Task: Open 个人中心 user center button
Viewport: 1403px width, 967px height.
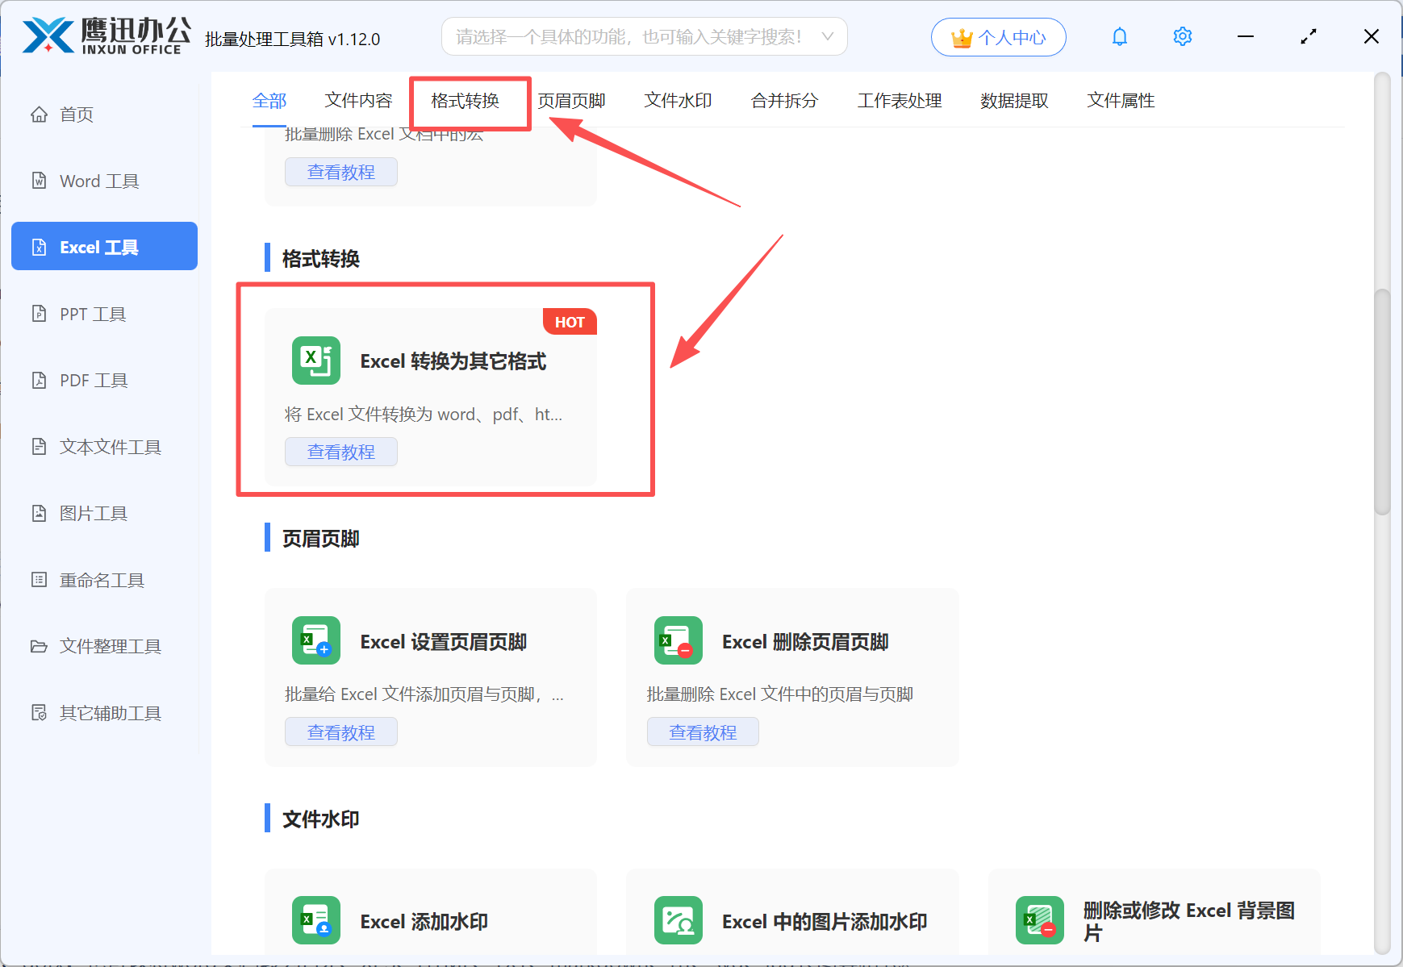Action: coord(998,38)
